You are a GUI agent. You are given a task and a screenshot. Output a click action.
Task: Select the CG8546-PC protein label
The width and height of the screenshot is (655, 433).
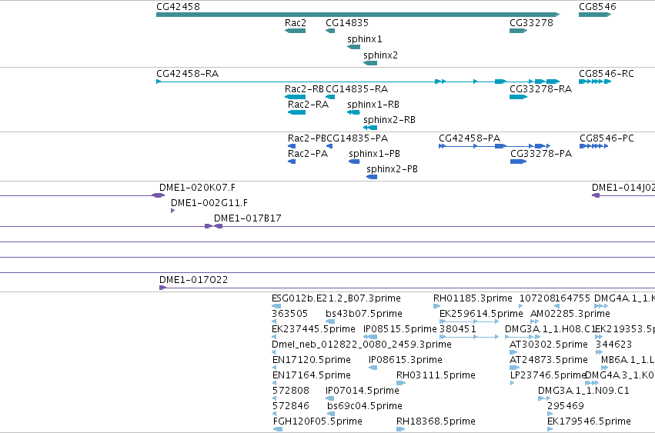pyautogui.click(x=607, y=138)
